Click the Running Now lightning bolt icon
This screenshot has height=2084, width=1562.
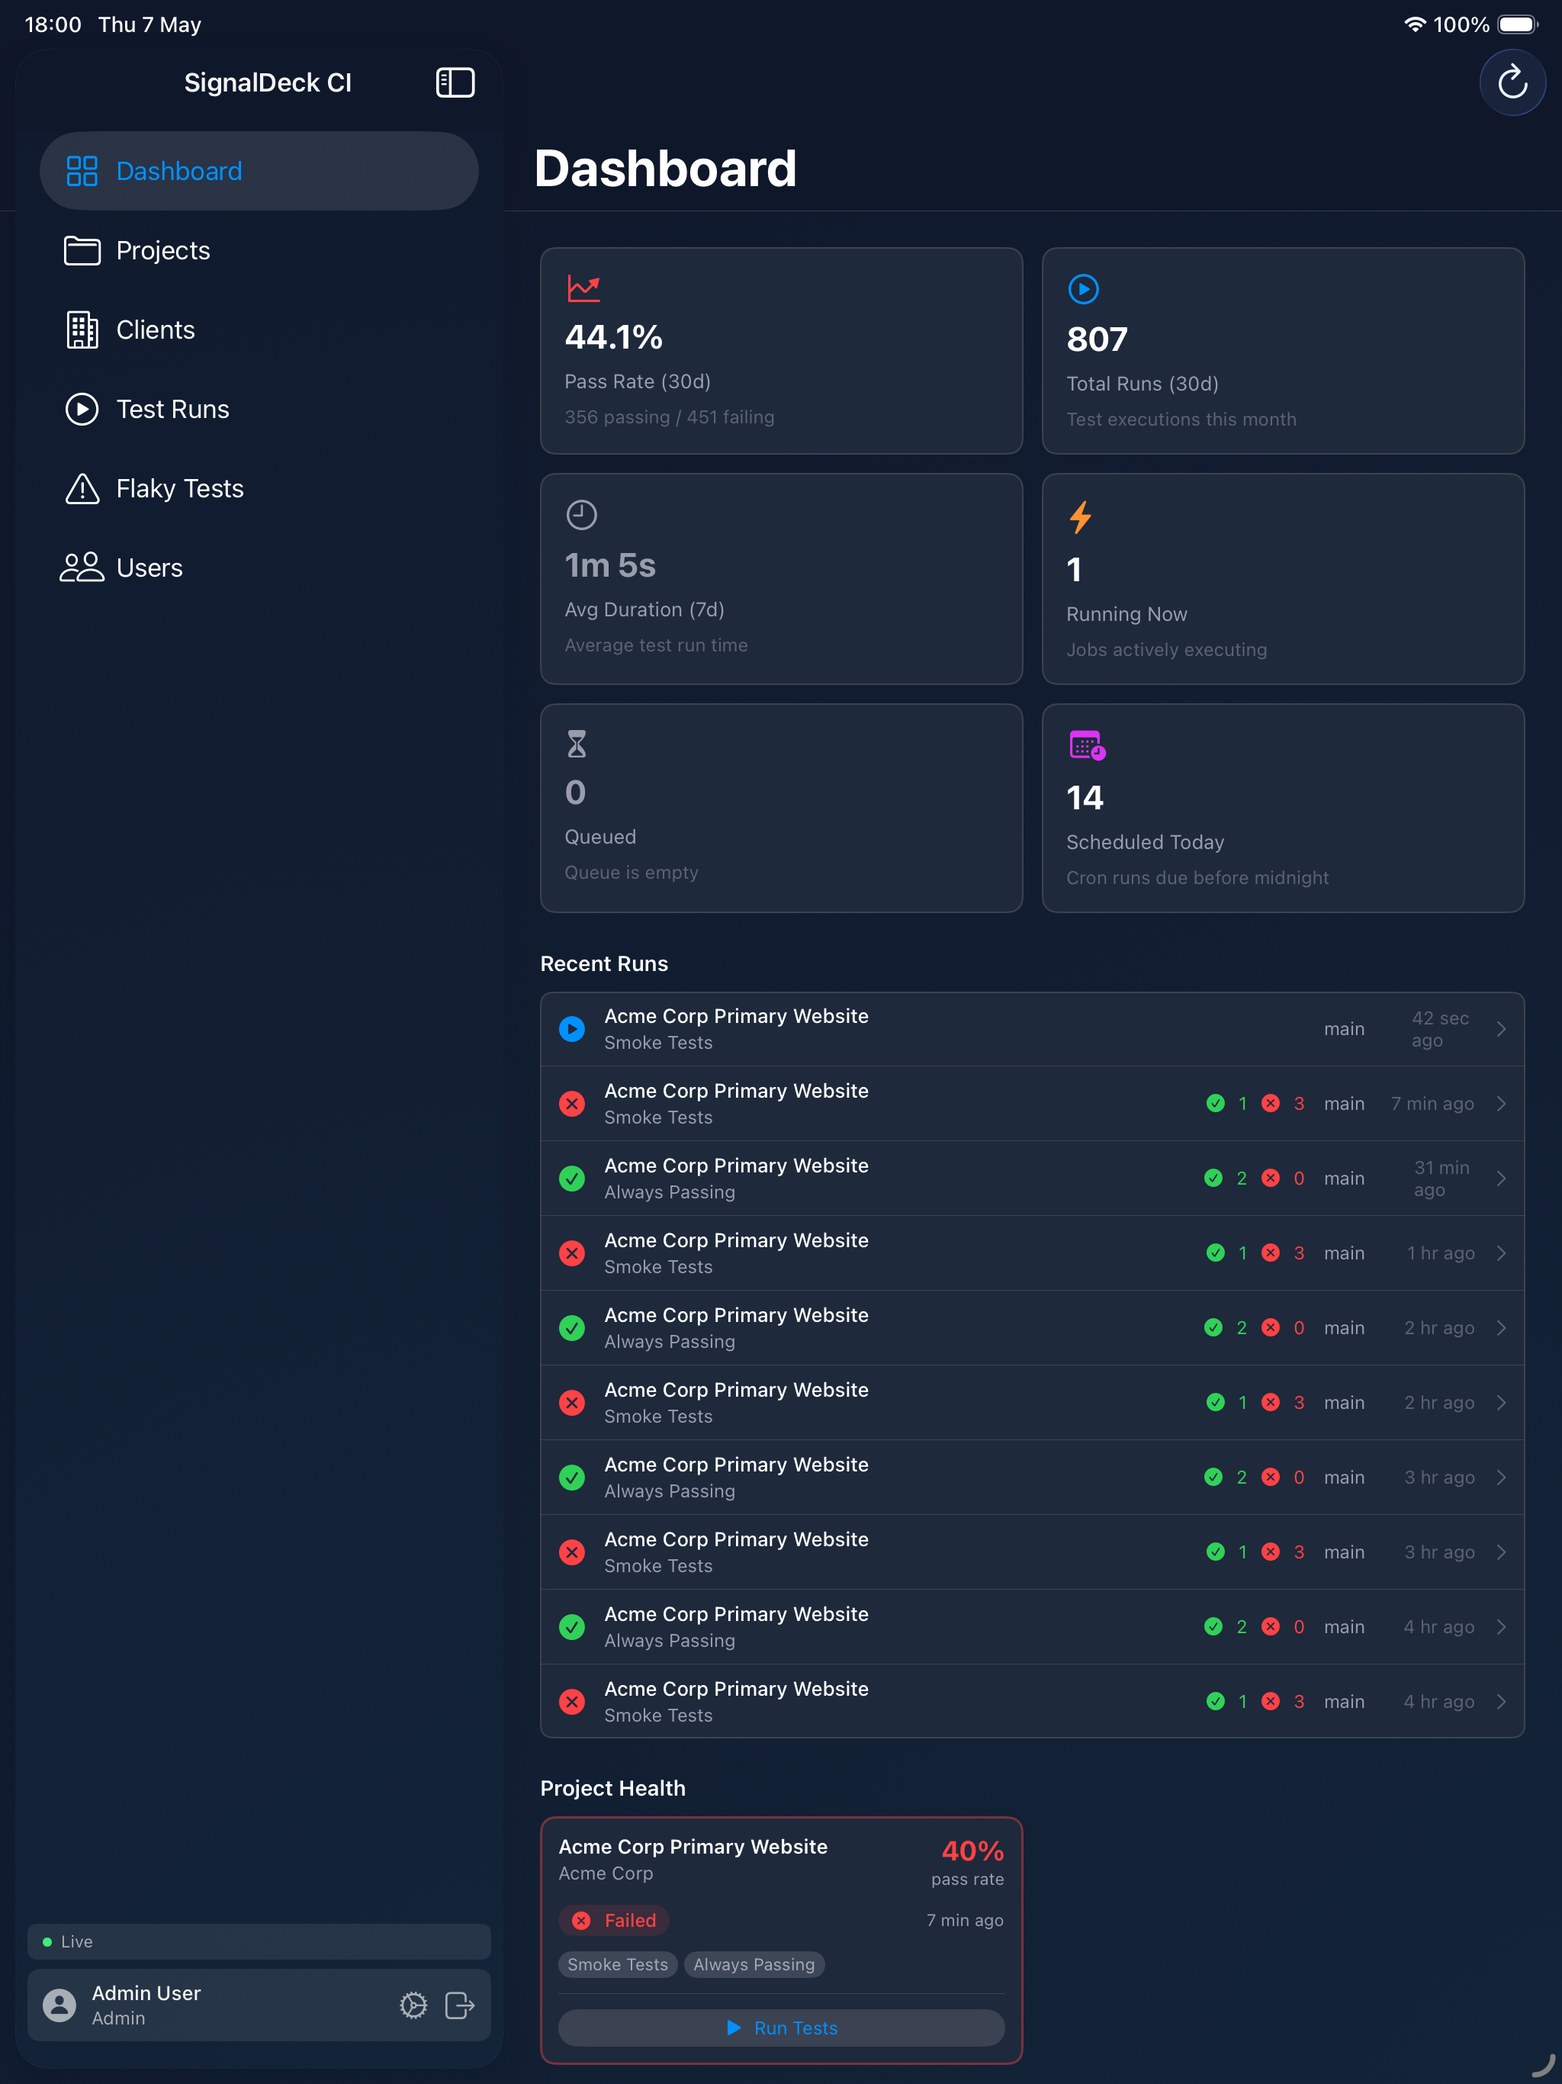click(x=1081, y=517)
